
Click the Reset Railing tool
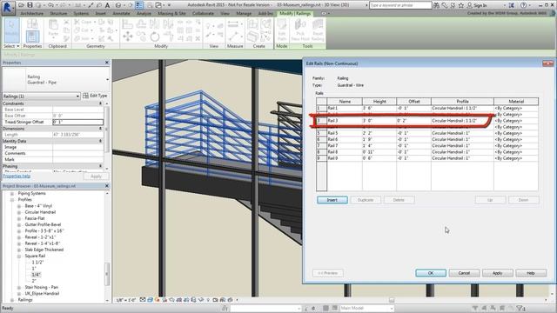(318, 30)
